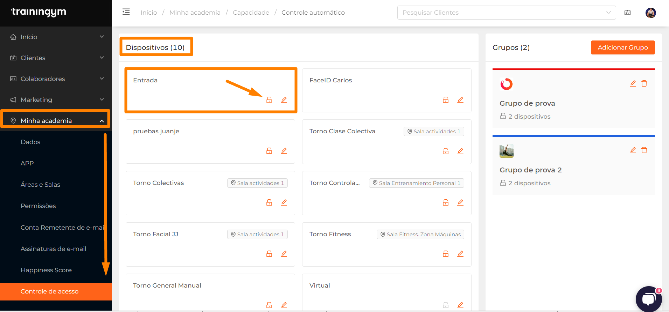Unlock the Torno Controla... device
Screen dimensions: 669x312
pyautogui.click(x=446, y=202)
